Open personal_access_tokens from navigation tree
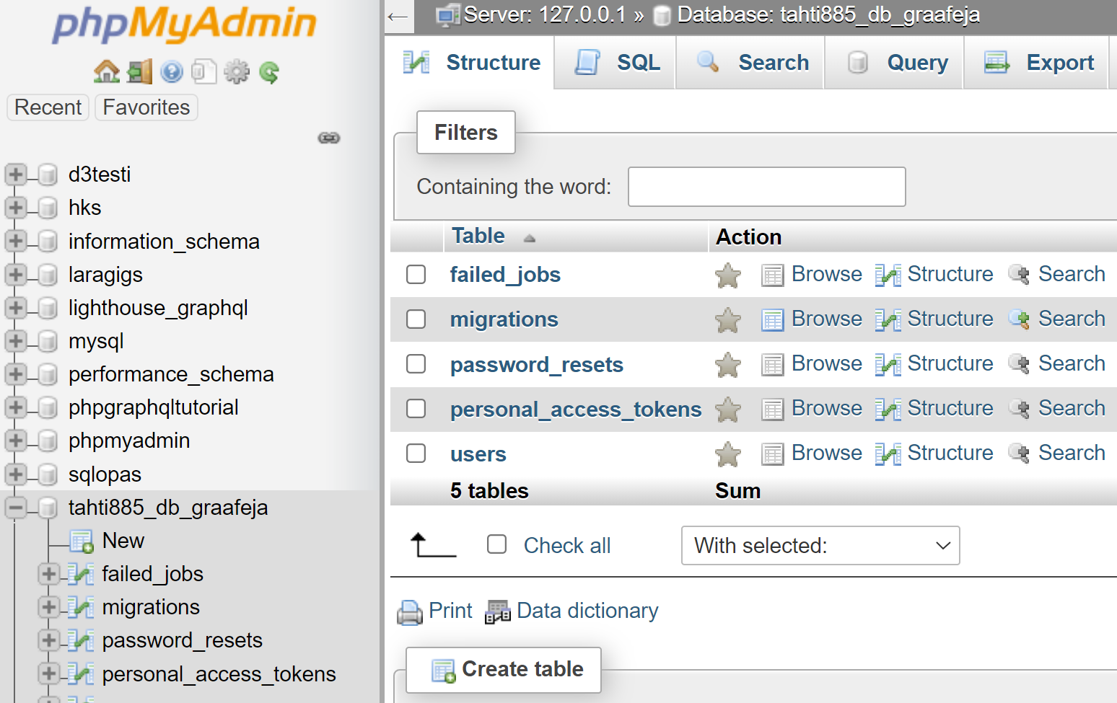 tap(219, 674)
